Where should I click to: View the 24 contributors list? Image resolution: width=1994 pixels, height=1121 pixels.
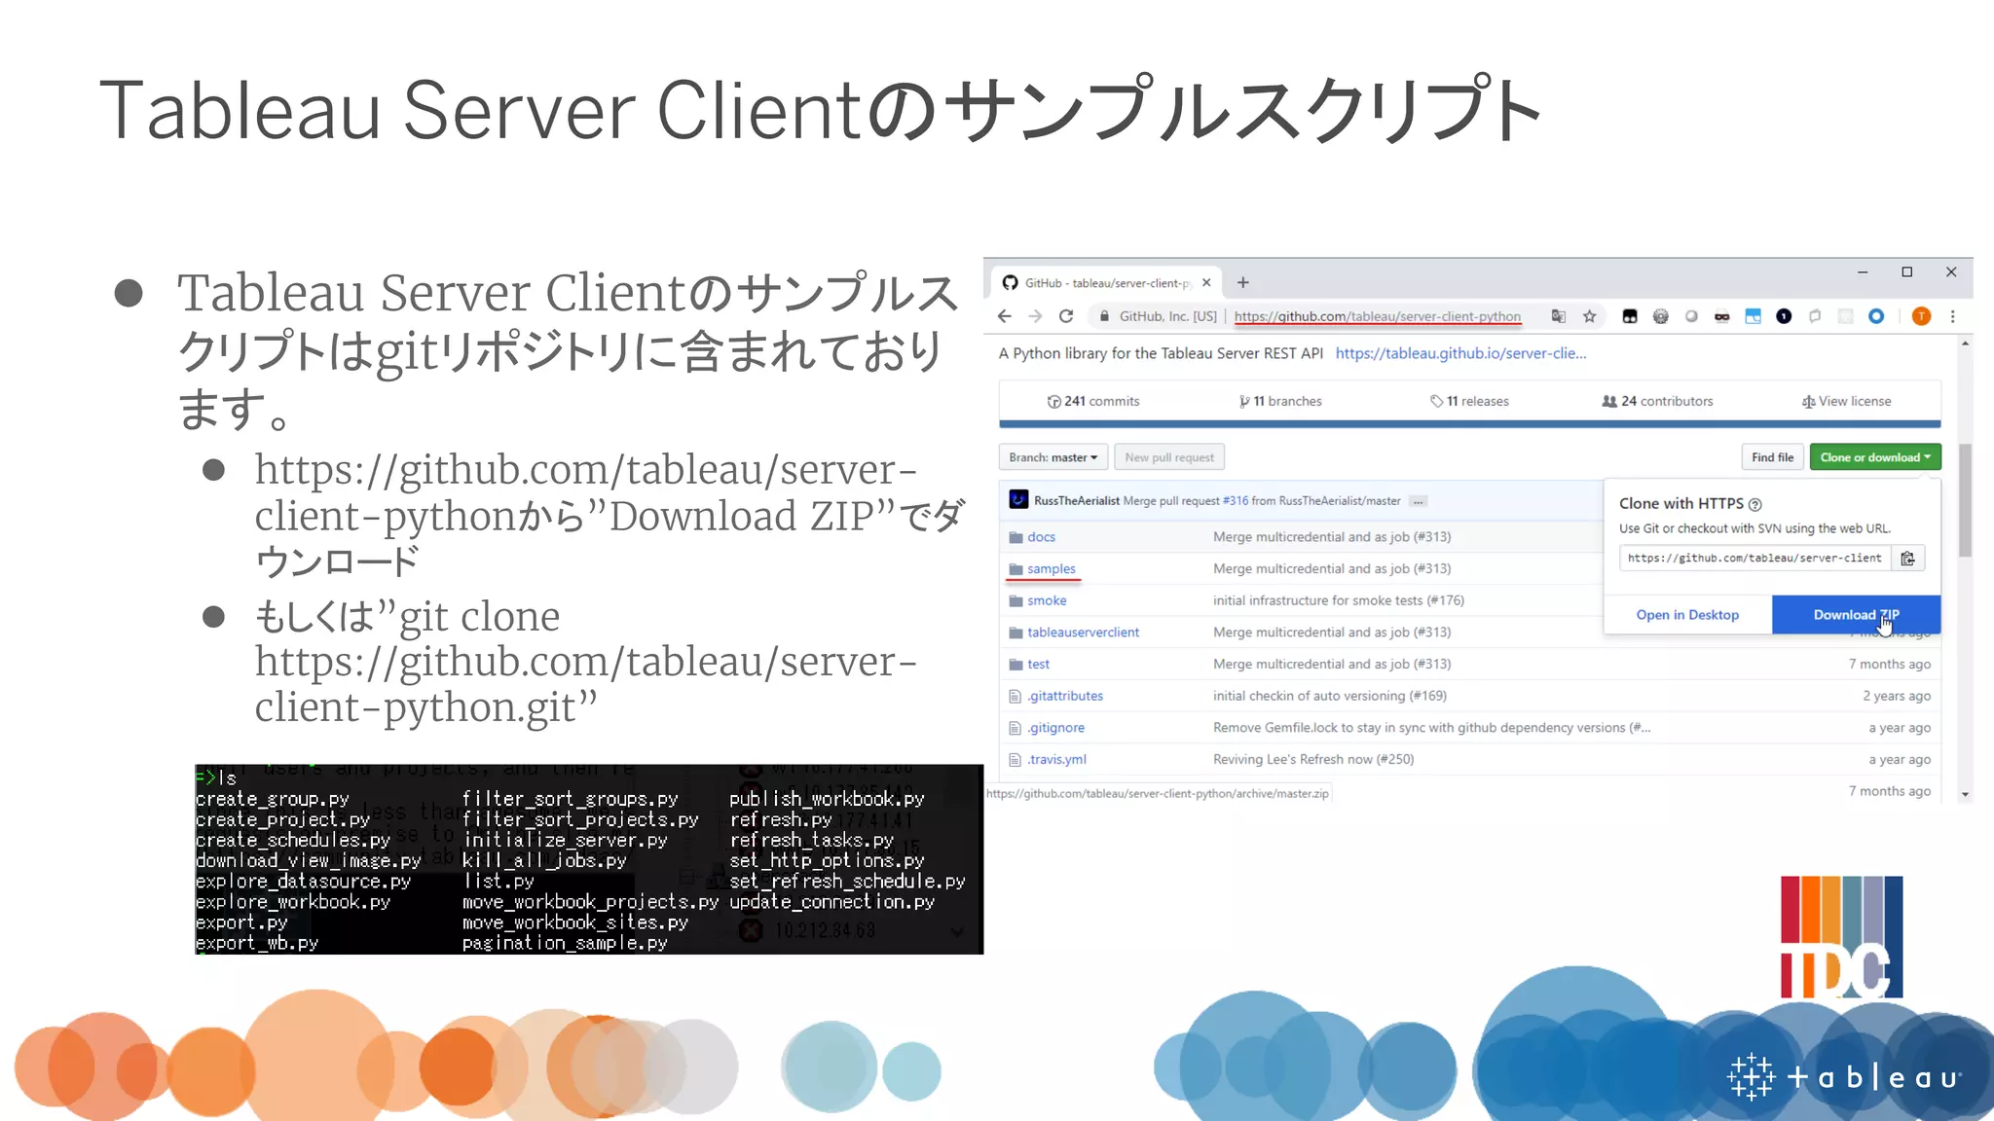[x=1657, y=401]
